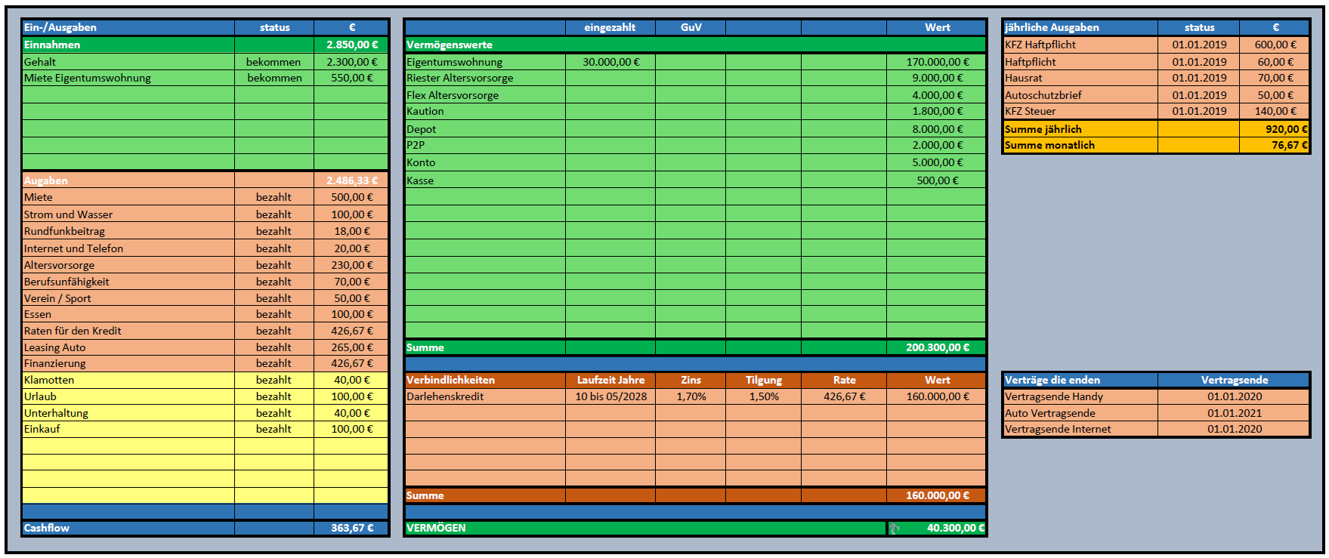The image size is (1329, 558).
Task: Select the Auto Vertragsende date 01.01.2021
Action: coord(1235,413)
